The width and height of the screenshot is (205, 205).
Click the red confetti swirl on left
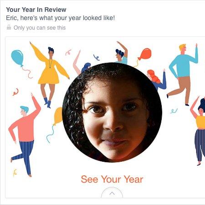[15, 92]
